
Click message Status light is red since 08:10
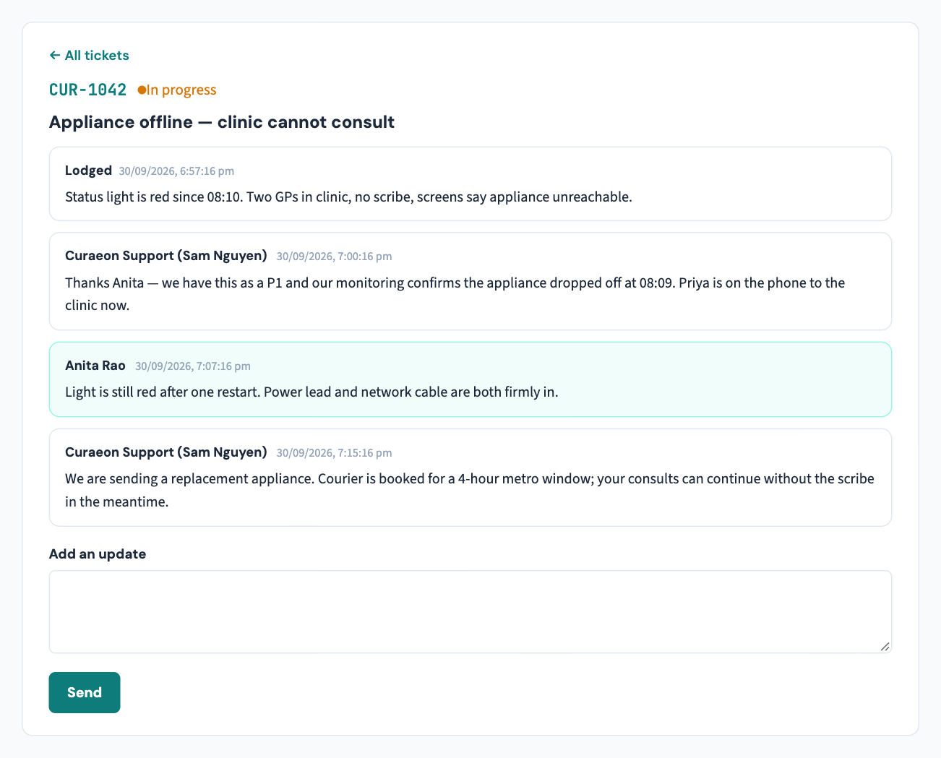pos(348,197)
